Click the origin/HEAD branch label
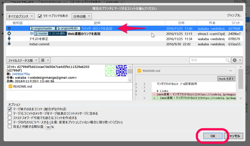 (x=68, y=28)
